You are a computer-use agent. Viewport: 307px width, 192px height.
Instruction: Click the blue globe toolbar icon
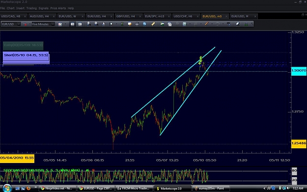(x=144, y=24)
